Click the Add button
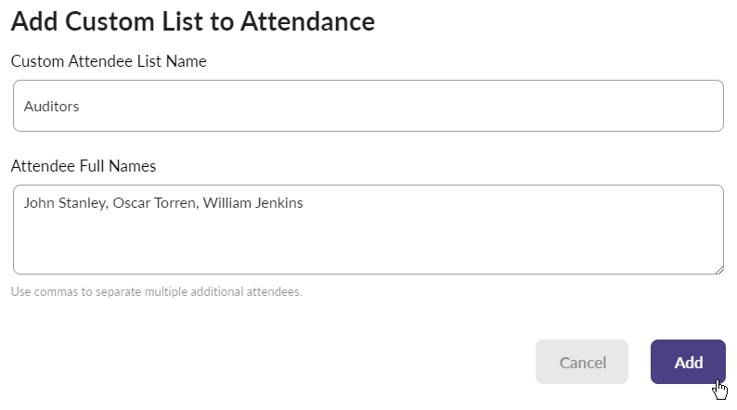The width and height of the screenshot is (737, 410). point(688,362)
